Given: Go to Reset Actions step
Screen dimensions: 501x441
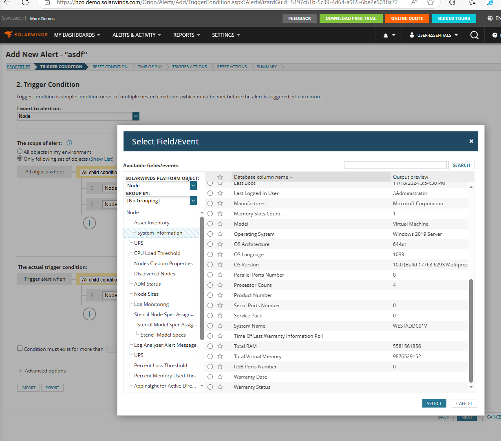Looking at the screenshot, I should 232,66.
